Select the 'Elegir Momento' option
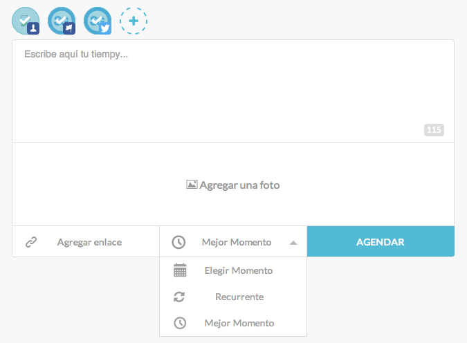This screenshot has width=467, height=343. coord(239,270)
